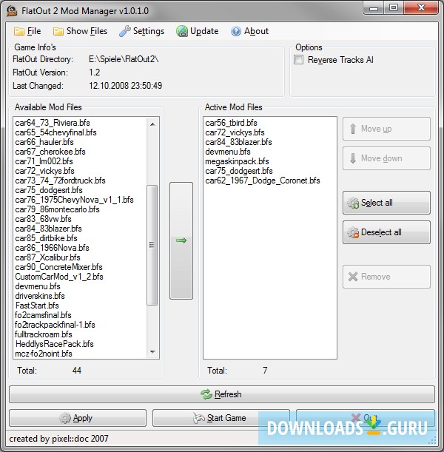444x452 pixels.
Task: Click the Refresh button
Action: [x=222, y=394]
